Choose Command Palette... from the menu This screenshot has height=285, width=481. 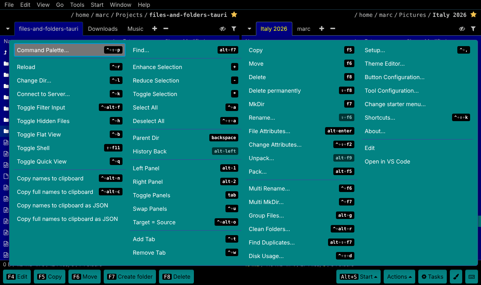point(70,50)
